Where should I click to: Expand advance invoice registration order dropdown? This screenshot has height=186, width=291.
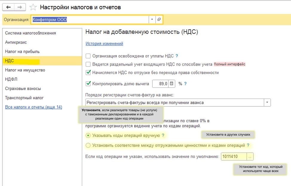[267, 103]
